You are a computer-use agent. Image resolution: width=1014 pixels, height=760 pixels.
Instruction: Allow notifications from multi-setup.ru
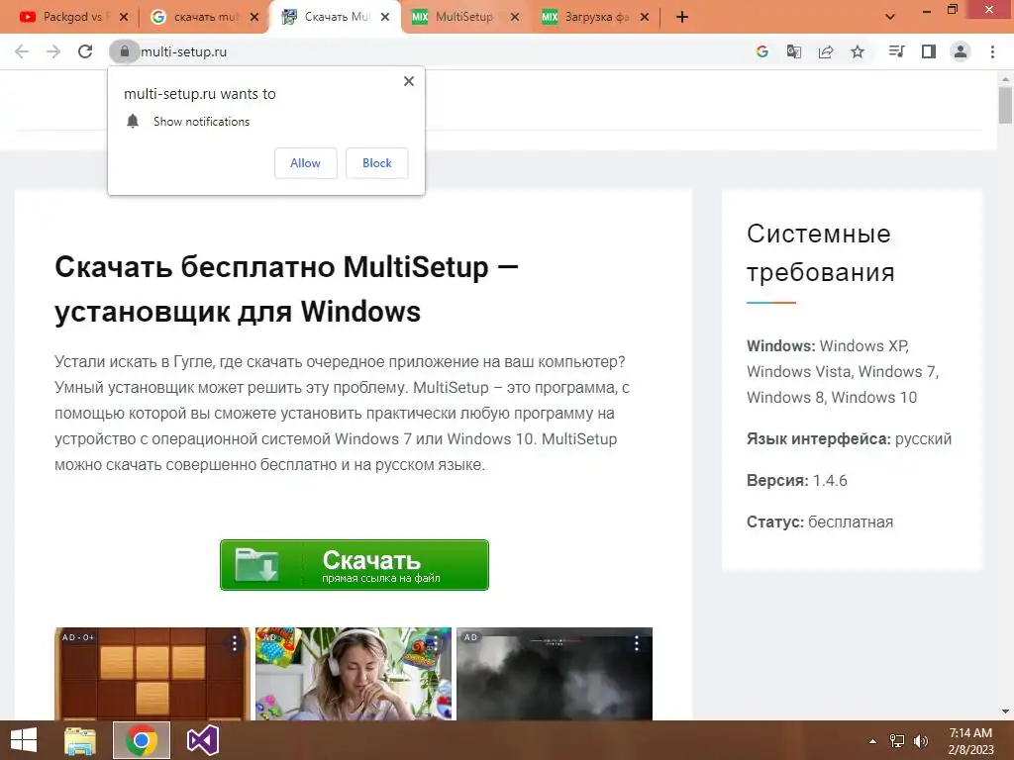pyautogui.click(x=305, y=163)
